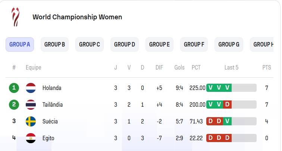The image size is (282, 151).
Task: Select the partially visible GROUP H tab
Action: (262, 45)
